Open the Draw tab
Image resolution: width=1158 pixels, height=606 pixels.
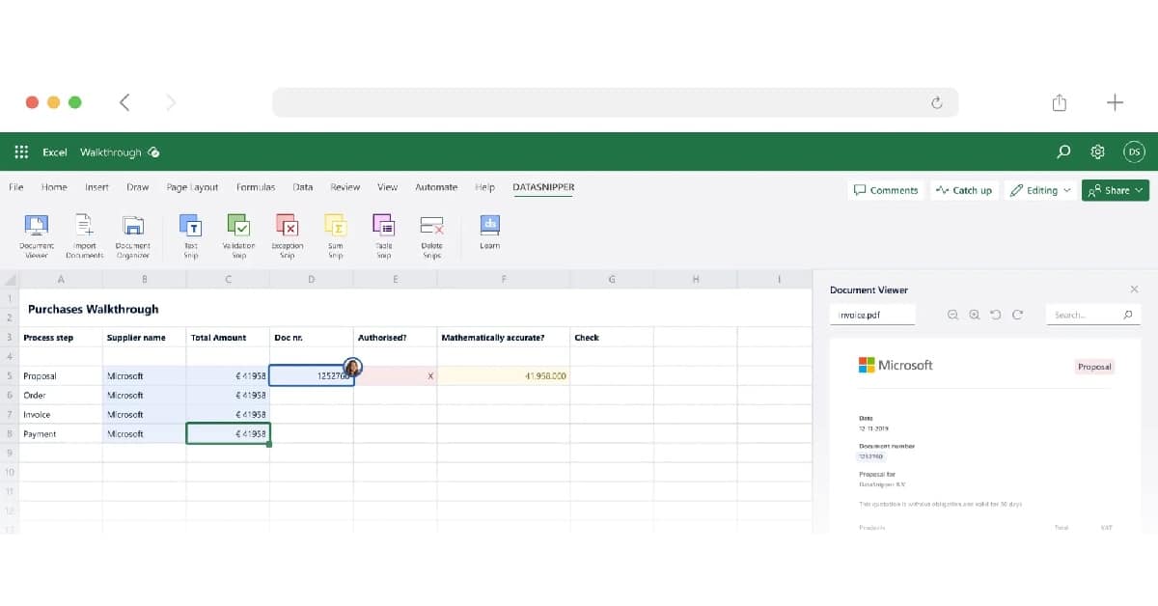tap(138, 187)
